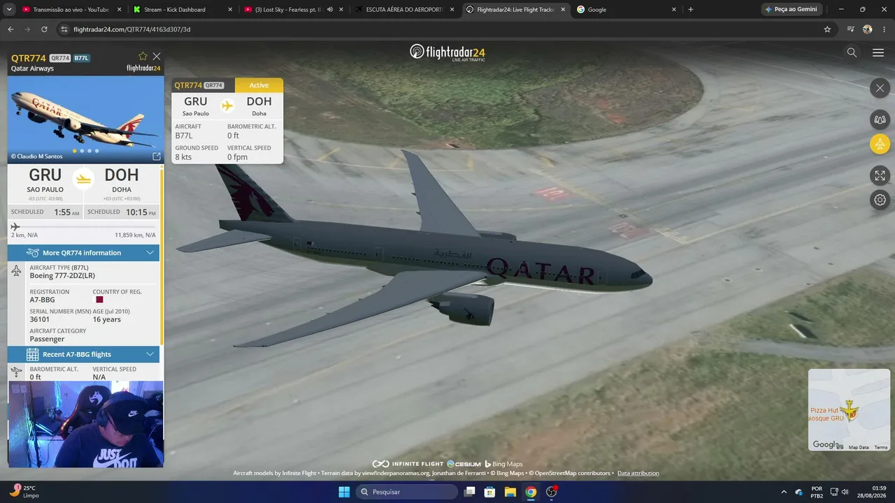Show hidden system tray icons
Screen dimensions: 895x503
pos(783,492)
